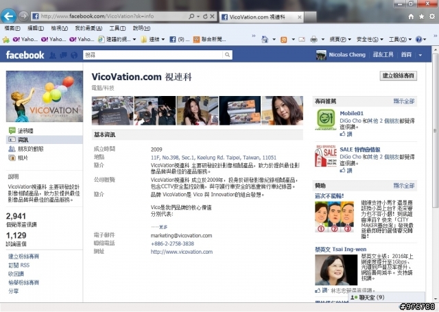Open the File (F) menu
Screen dimensions: 439x312
[12, 28]
